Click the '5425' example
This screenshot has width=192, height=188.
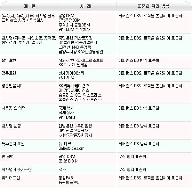click(62, 170)
